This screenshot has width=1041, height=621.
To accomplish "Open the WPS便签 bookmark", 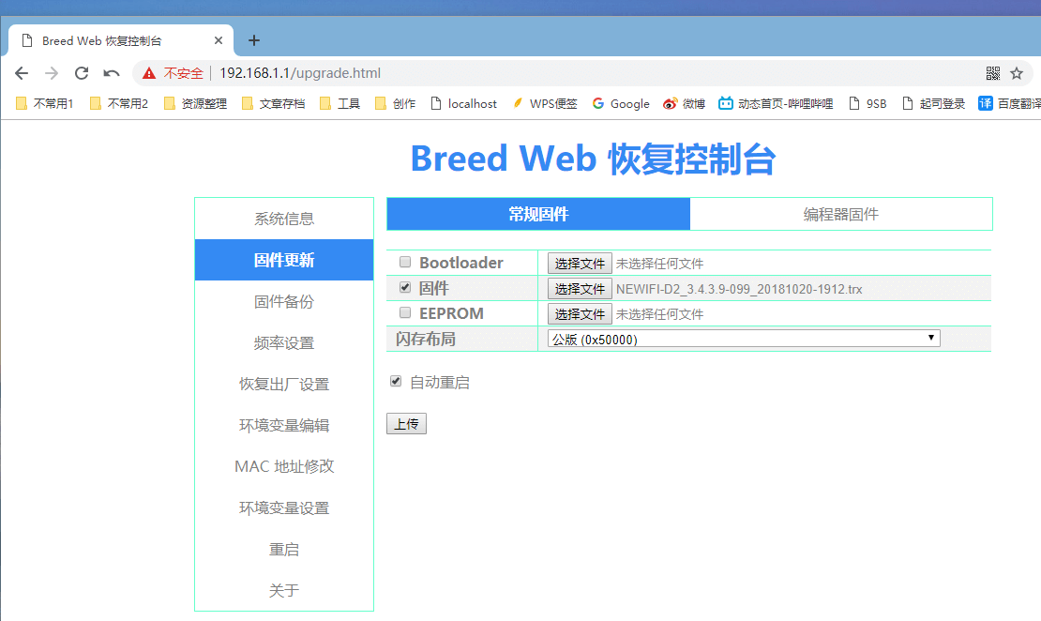I will 545,103.
